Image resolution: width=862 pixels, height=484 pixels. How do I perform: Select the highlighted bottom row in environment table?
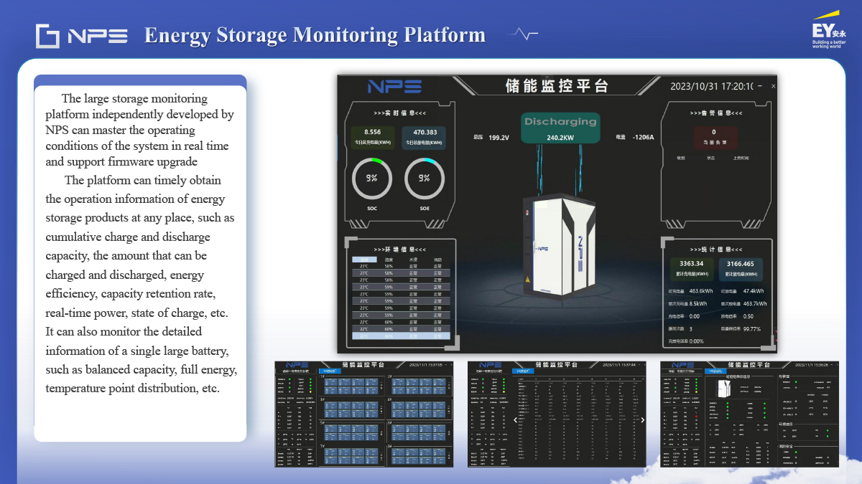coord(401,336)
